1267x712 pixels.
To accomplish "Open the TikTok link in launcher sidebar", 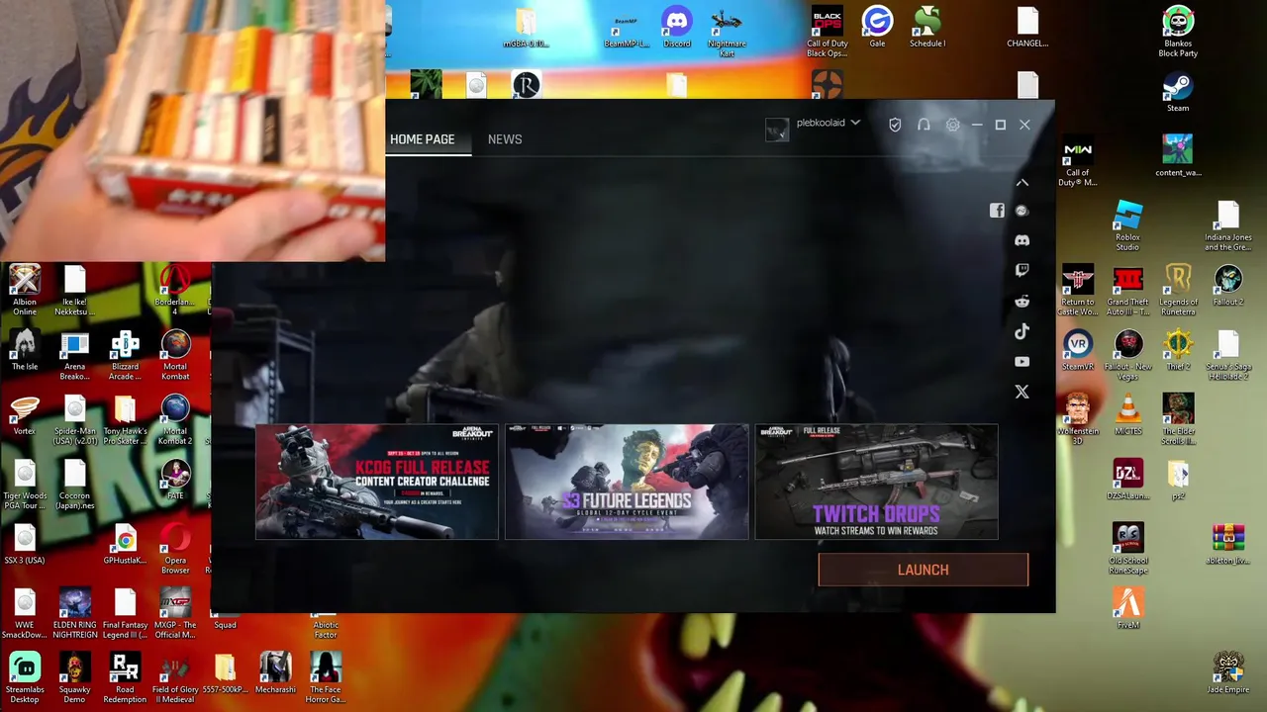I will (x=1022, y=331).
